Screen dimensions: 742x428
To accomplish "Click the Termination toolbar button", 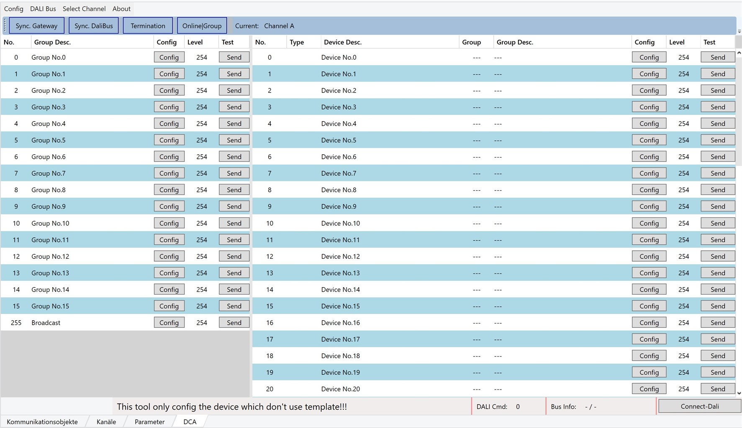I will [148, 25].
